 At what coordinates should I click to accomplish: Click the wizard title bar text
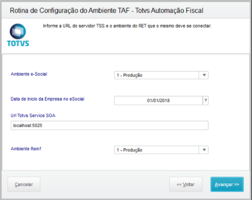tap(107, 10)
